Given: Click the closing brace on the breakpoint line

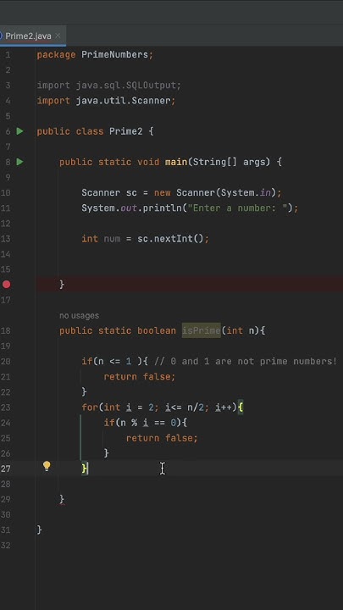Looking at the screenshot, I should 62,285.
